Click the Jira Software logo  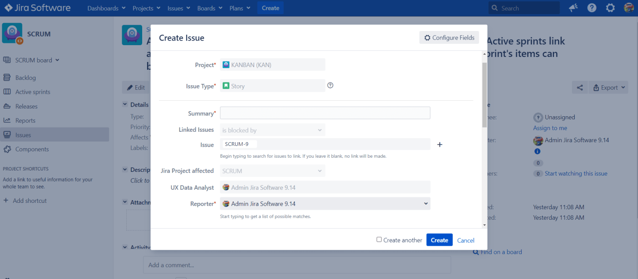pyautogui.click(x=38, y=8)
